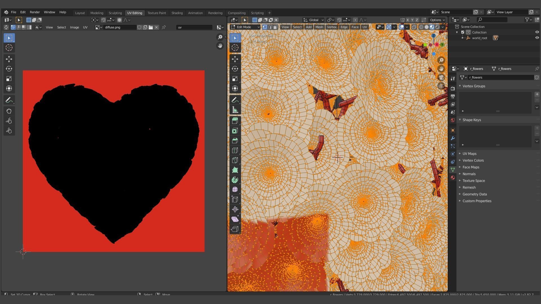Click the outliner search field
The width and height of the screenshot is (541, 304).
492,20
